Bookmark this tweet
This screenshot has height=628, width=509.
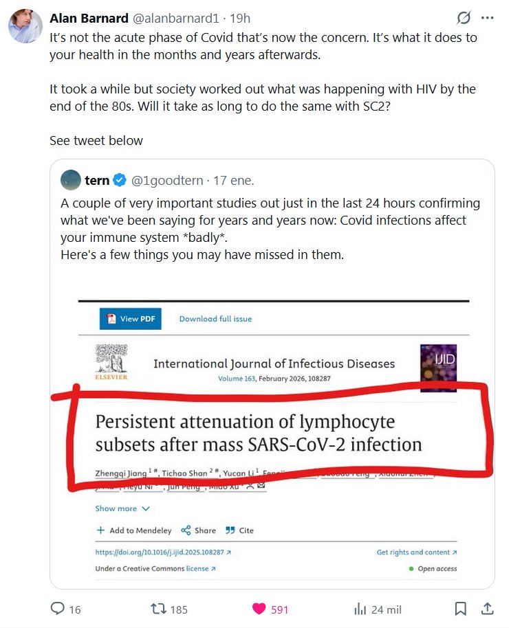(461, 609)
